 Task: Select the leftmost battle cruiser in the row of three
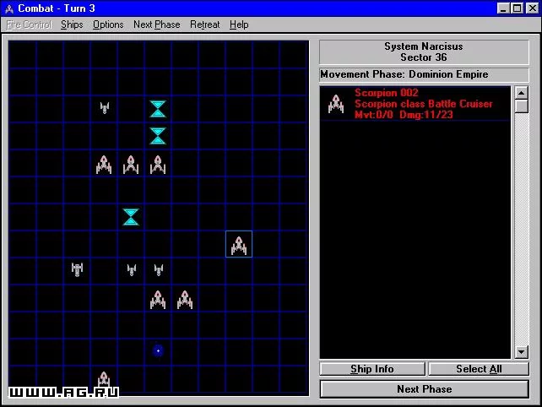[x=104, y=165]
